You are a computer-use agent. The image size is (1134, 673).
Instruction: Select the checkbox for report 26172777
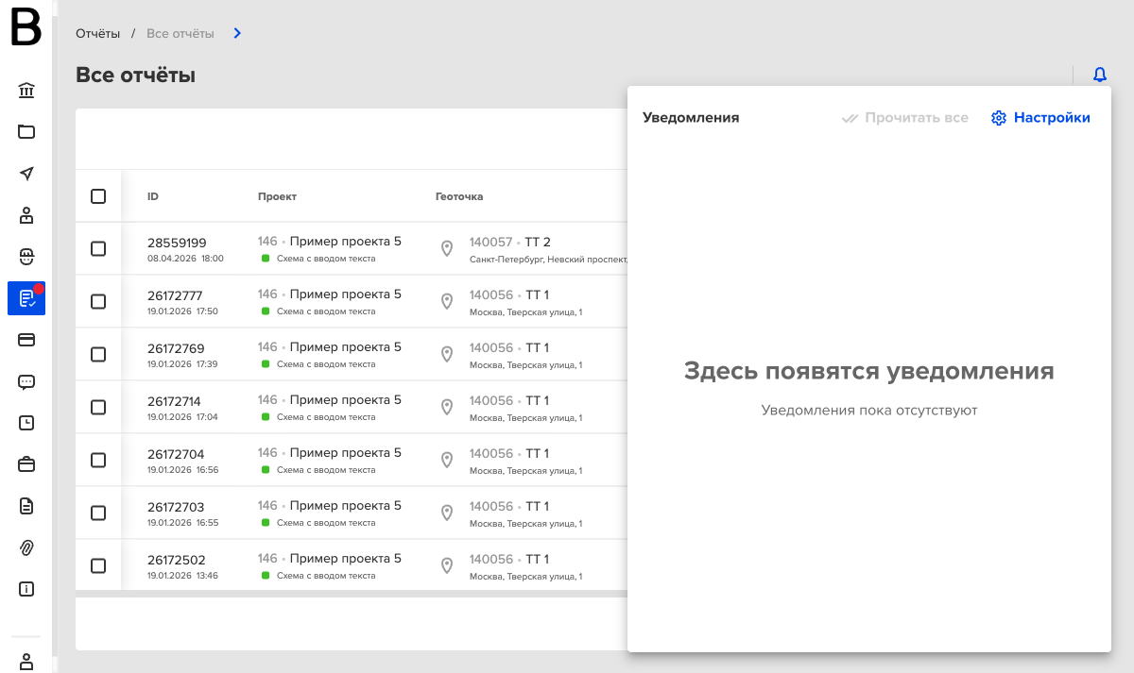click(x=98, y=302)
